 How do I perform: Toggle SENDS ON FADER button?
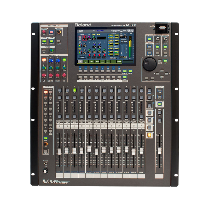click(x=45, y=151)
